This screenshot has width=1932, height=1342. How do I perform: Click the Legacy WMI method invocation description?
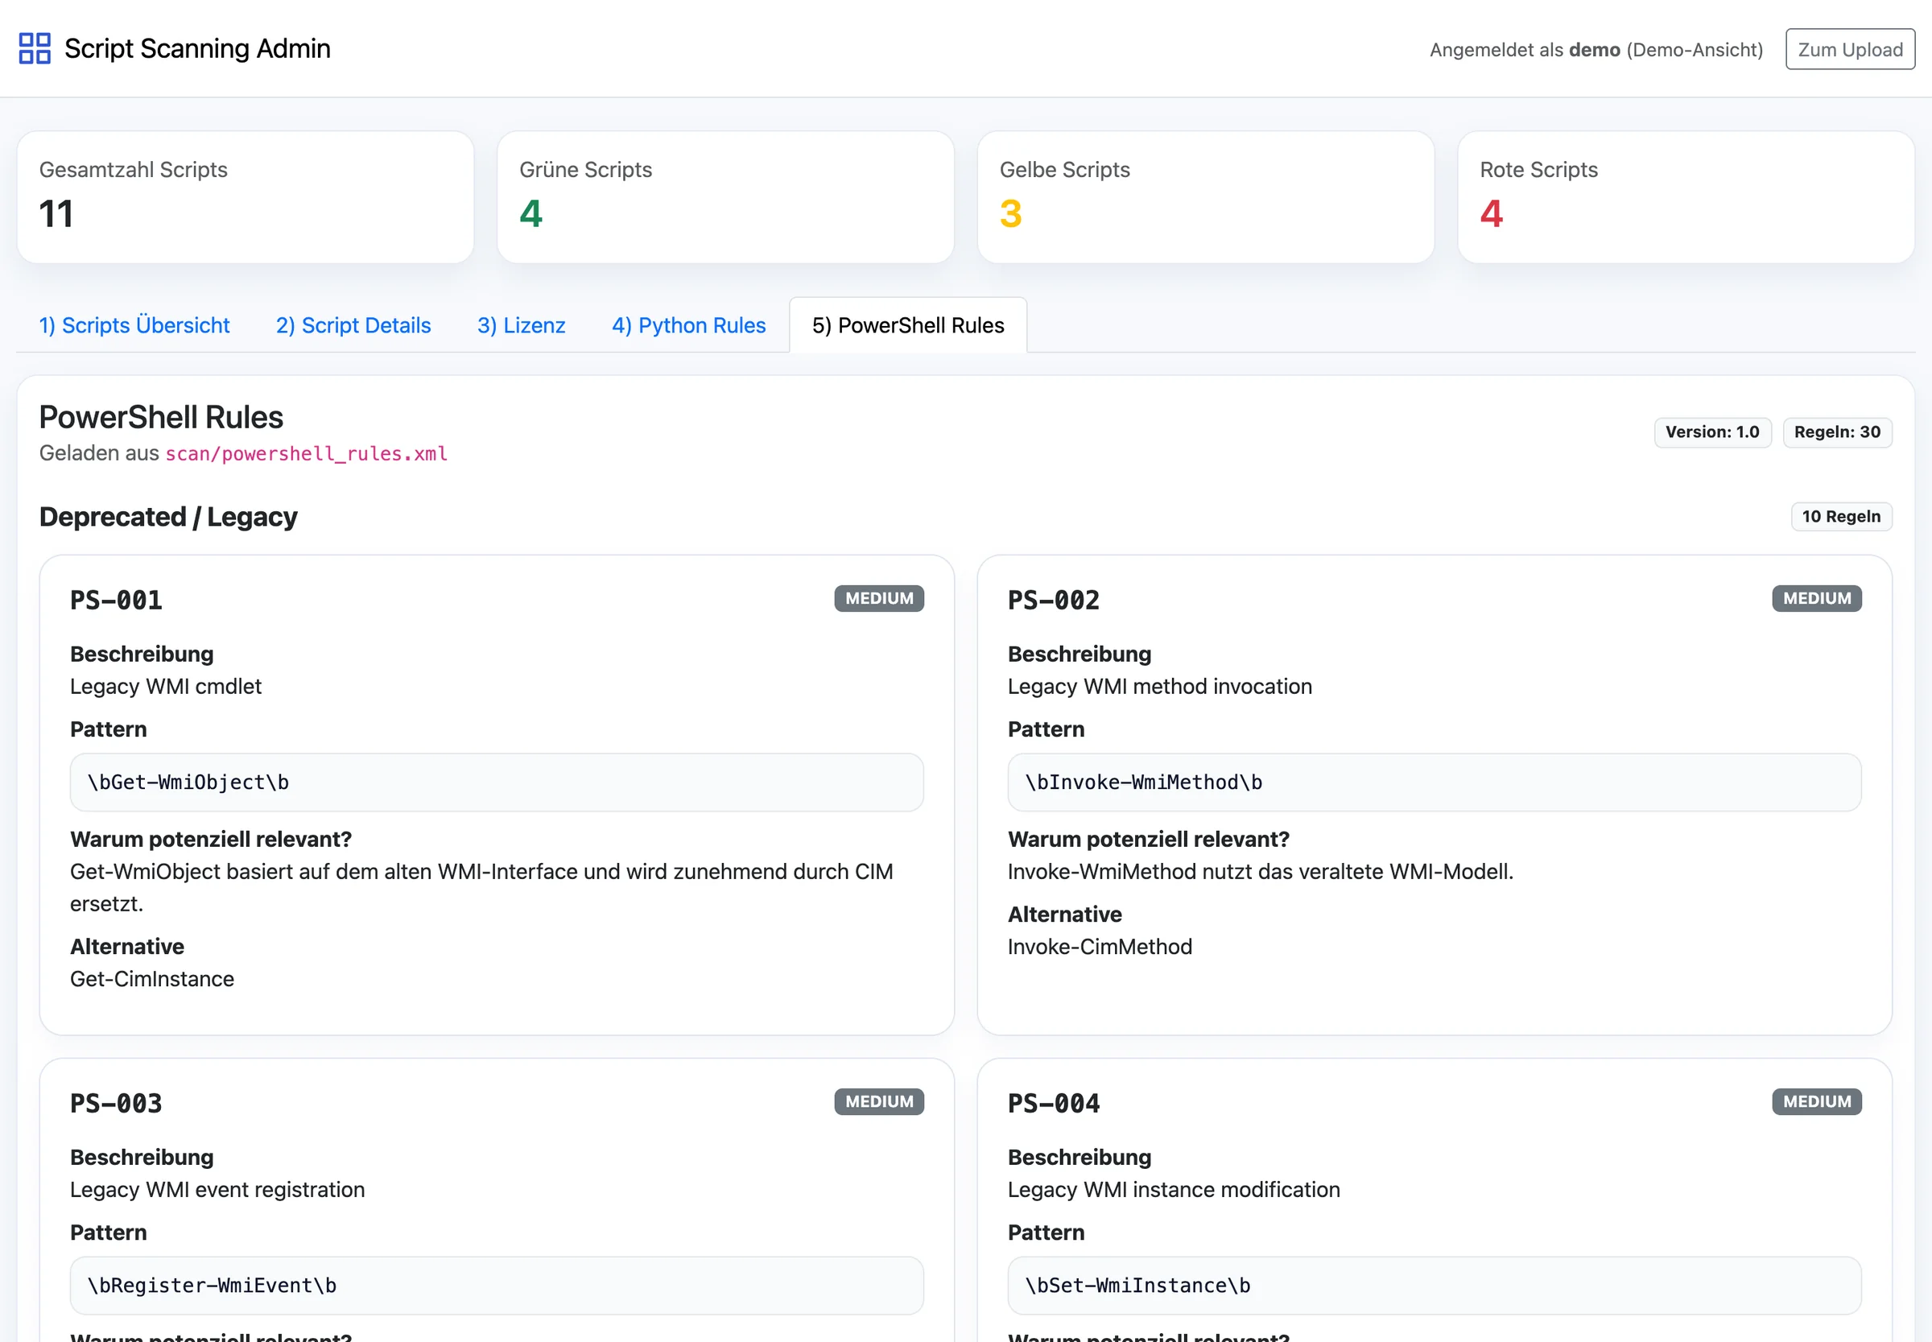coord(1159,687)
